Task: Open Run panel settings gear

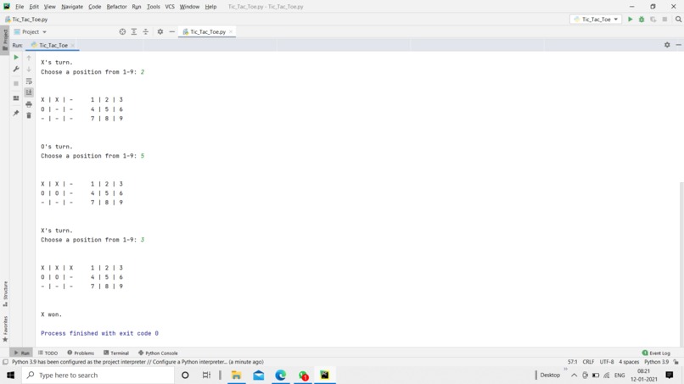Action: coord(667,45)
